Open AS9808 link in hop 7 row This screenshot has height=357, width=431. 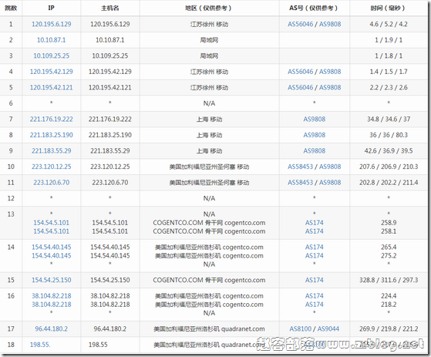(314, 120)
